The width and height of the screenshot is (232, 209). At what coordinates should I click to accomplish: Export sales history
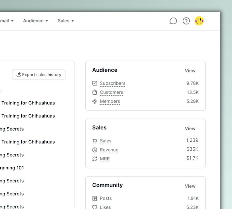(x=39, y=75)
